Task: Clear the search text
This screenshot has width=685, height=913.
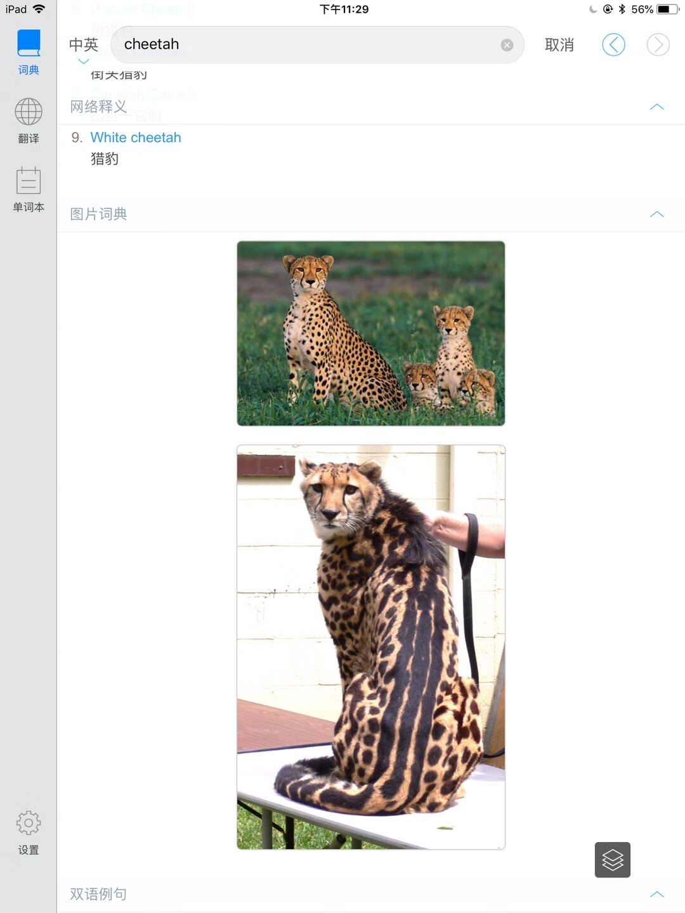Action: coord(507,45)
